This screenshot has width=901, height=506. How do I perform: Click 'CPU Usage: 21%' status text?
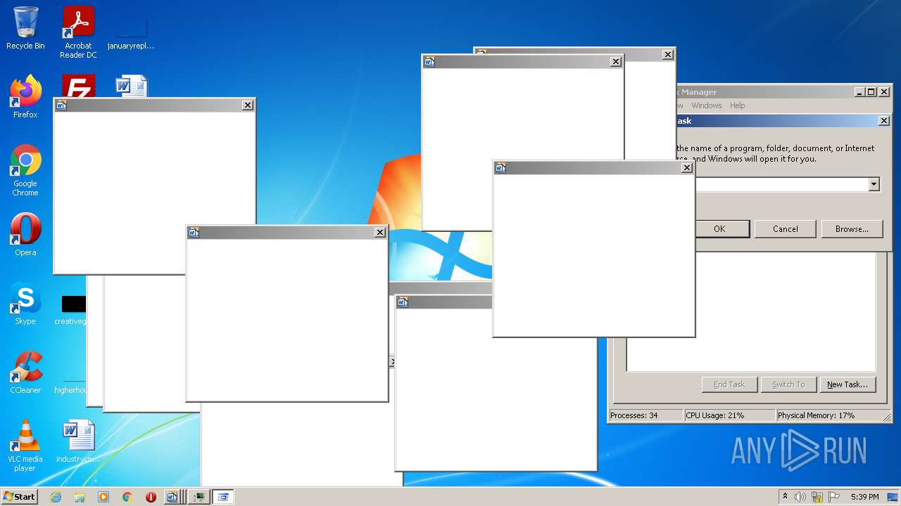pos(715,415)
